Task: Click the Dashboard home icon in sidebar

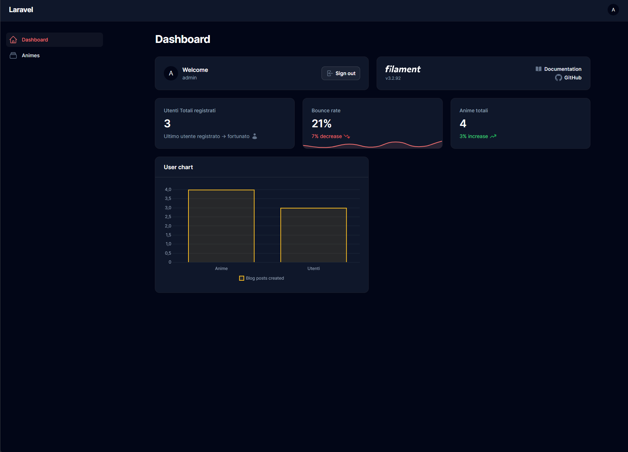Action: (x=13, y=40)
